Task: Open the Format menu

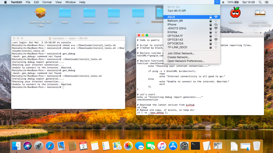Action: click(x=47, y=2)
